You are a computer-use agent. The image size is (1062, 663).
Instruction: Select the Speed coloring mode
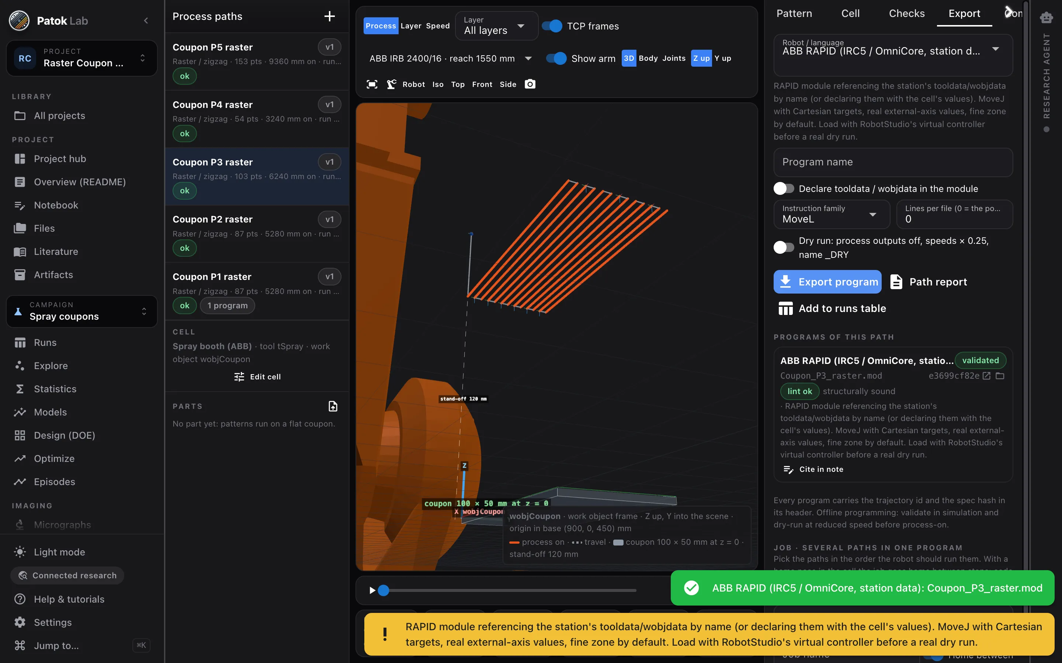438,26
